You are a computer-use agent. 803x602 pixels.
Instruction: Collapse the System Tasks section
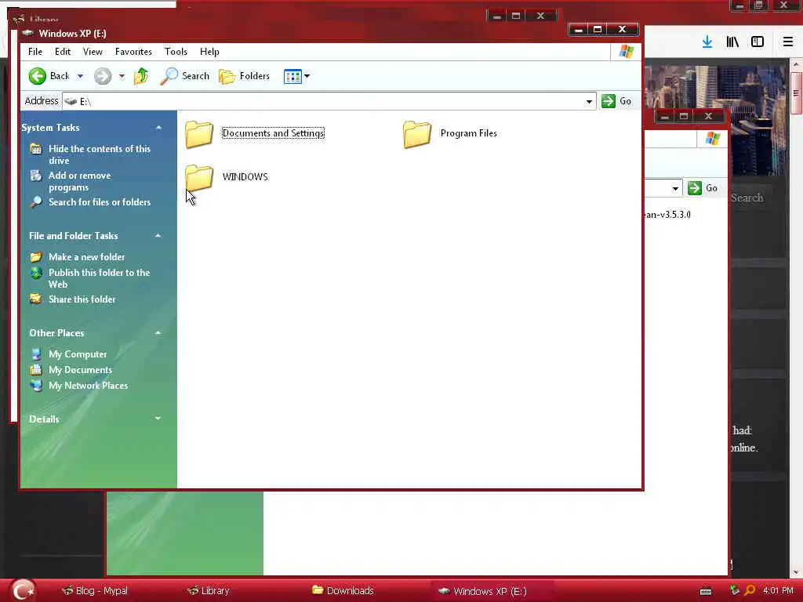pos(158,128)
